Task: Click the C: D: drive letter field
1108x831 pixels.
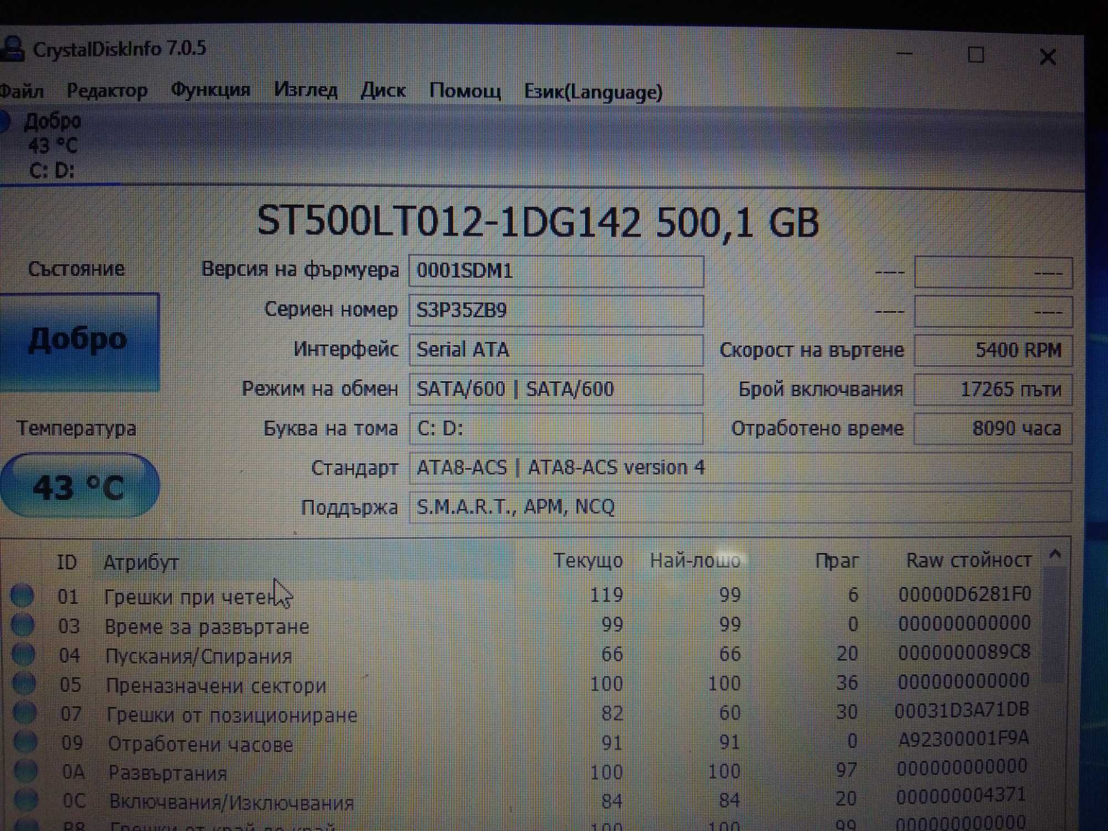Action: pos(556,429)
